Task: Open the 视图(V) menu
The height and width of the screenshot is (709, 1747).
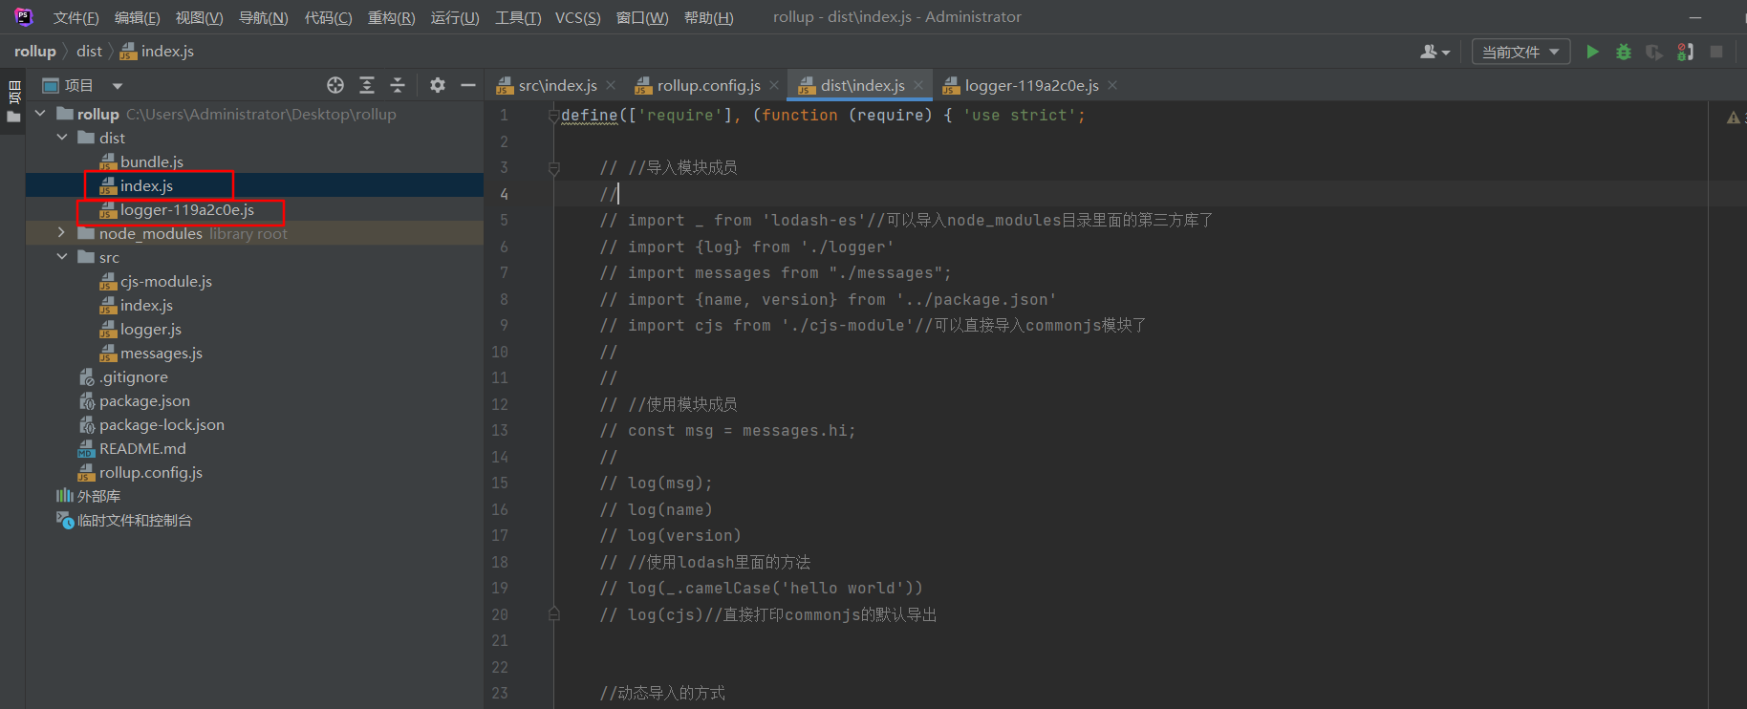Action: coord(199,17)
